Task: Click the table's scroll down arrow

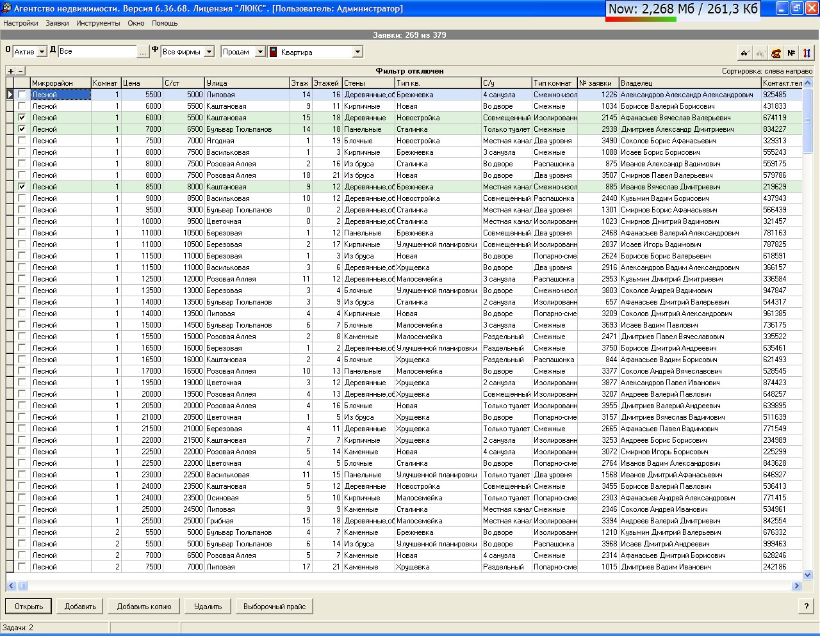Action: pyautogui.click(x=807, y=575)
